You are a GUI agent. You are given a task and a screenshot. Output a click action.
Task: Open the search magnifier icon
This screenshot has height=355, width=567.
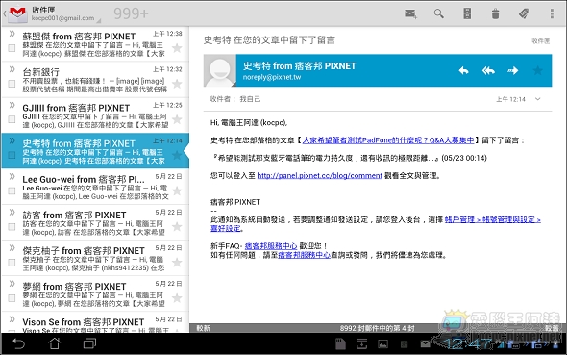(x=438, y=13)
